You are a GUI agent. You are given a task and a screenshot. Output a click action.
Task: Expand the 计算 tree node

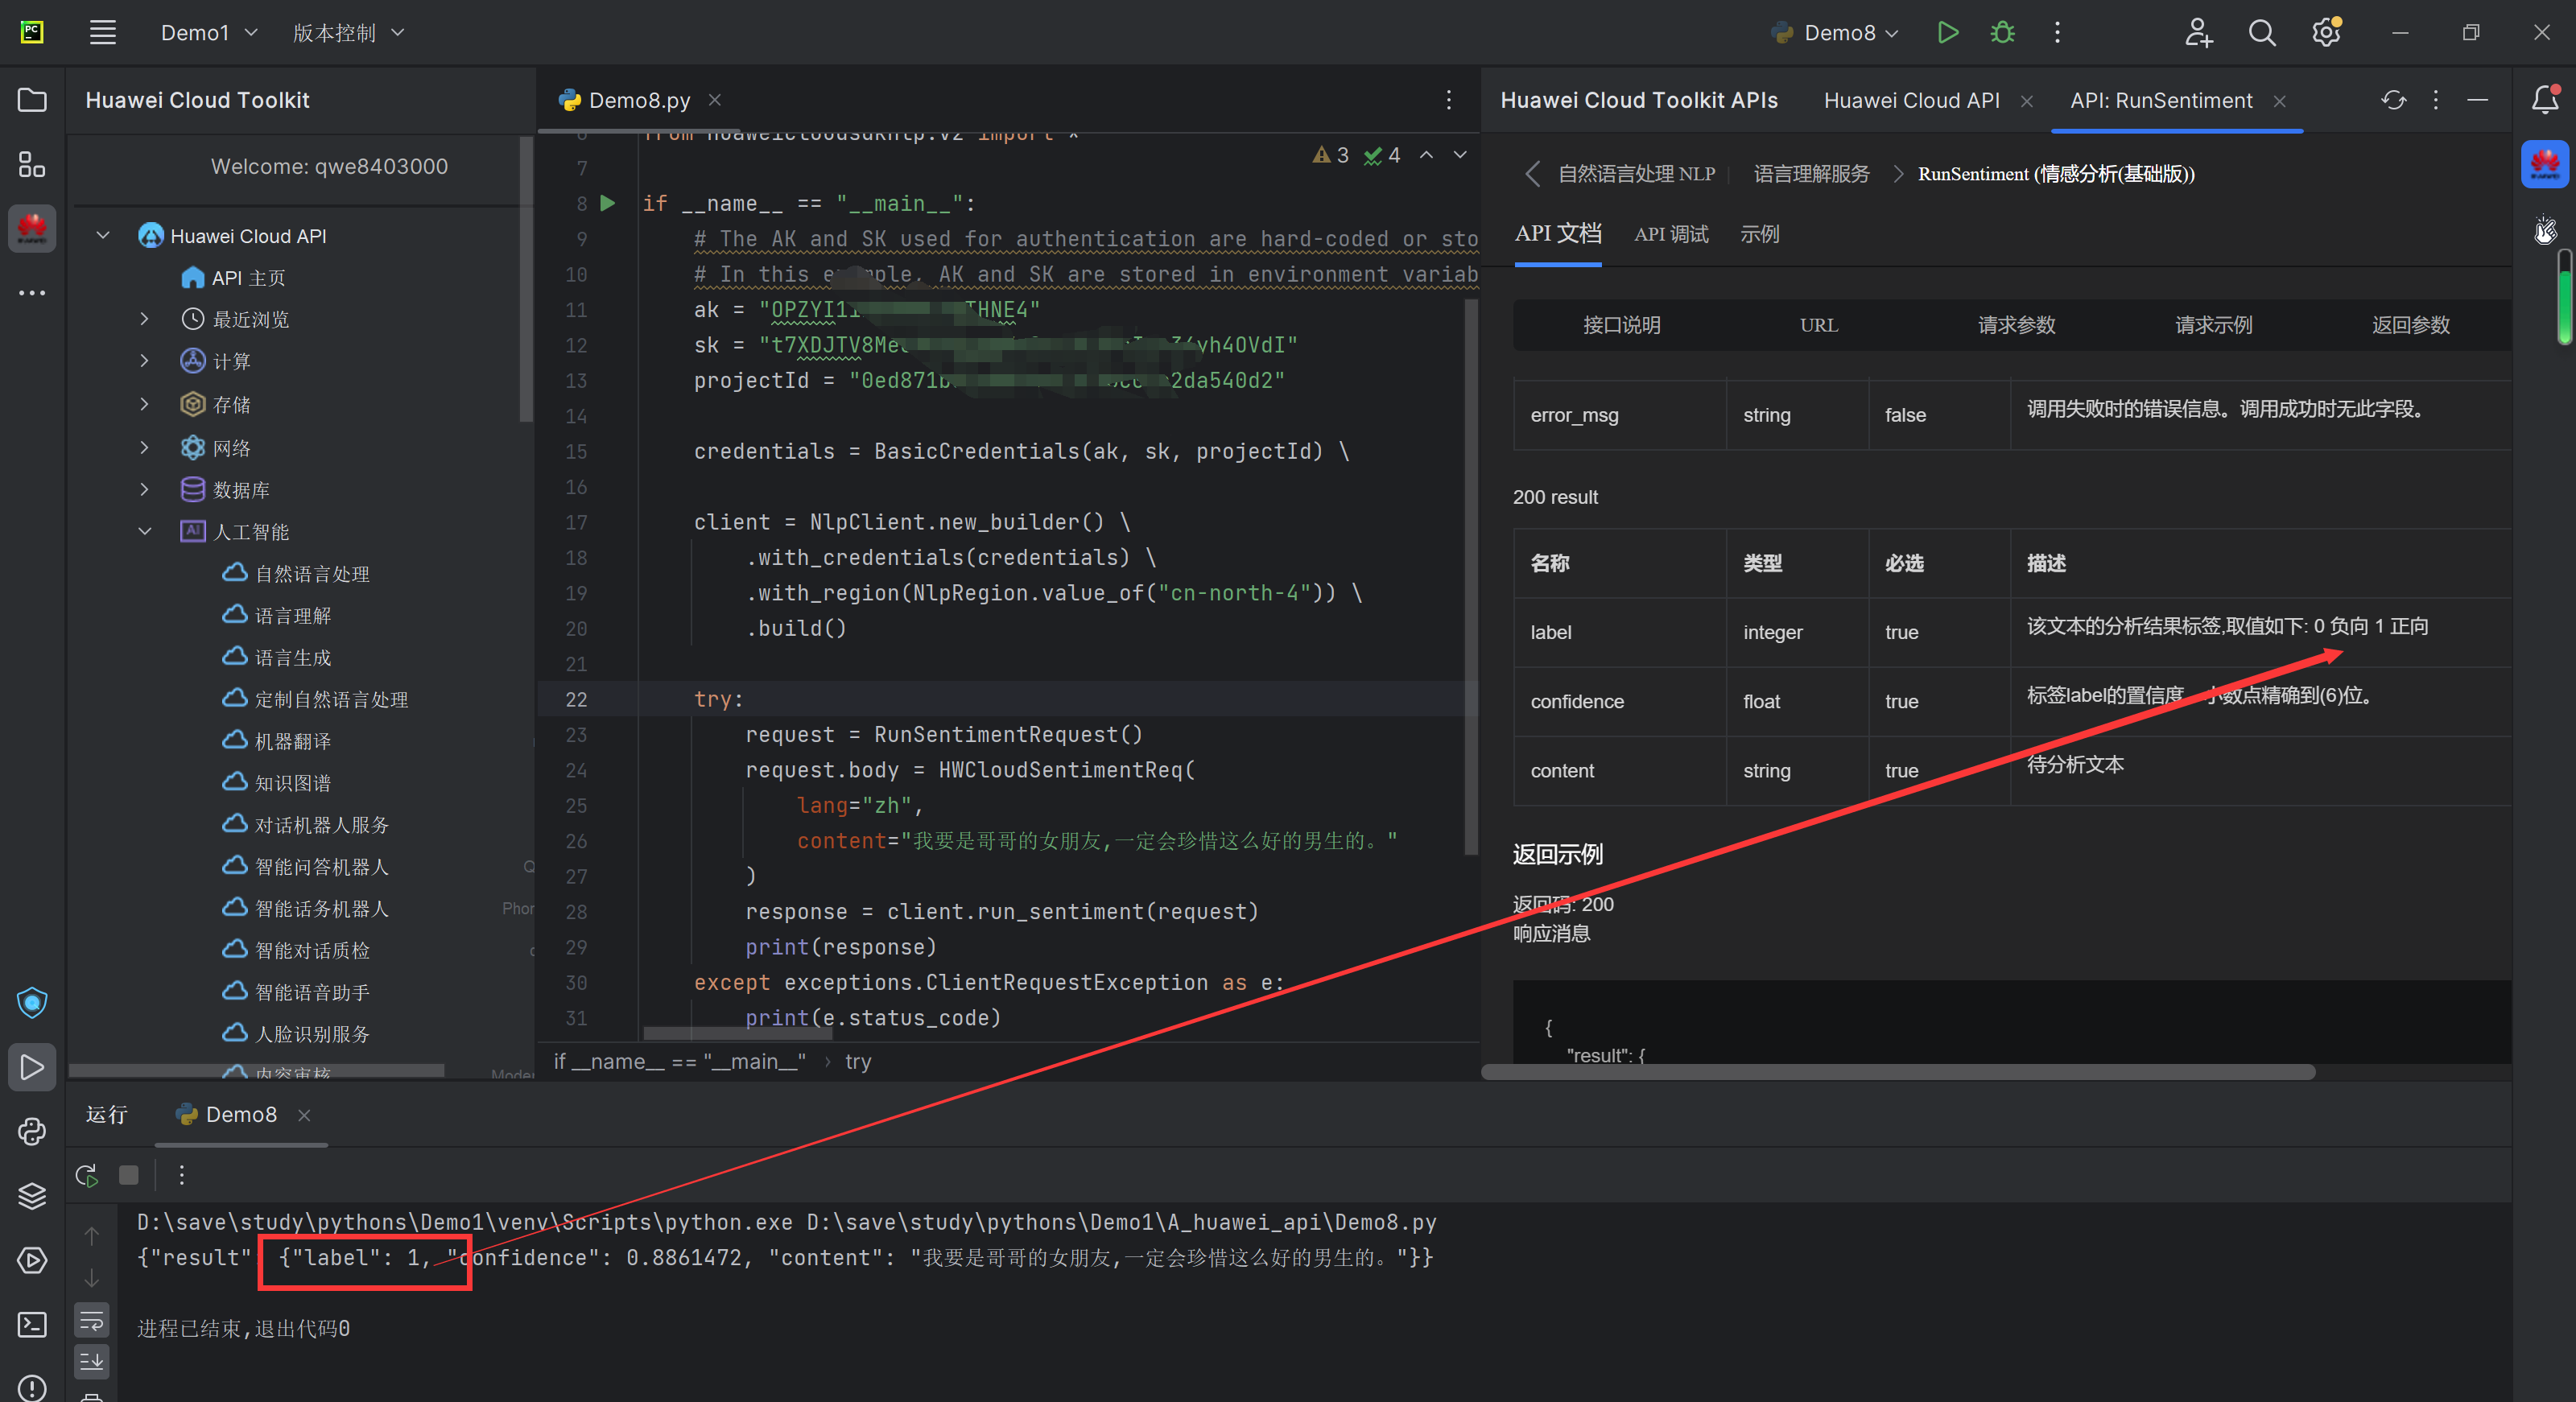pyautogui.click(x=145, y=361)
